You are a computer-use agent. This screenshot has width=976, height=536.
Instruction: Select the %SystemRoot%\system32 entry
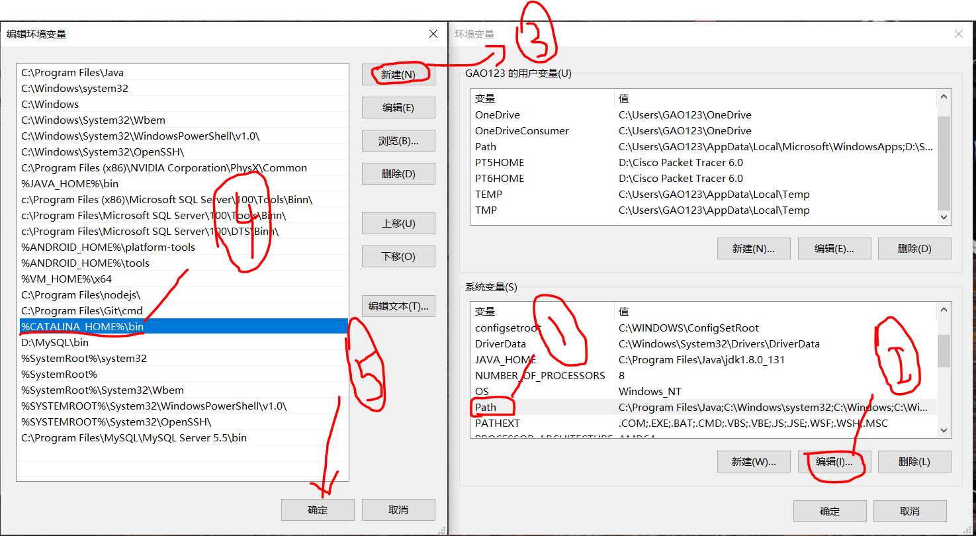pyautogui.click(x=183, y=358)
